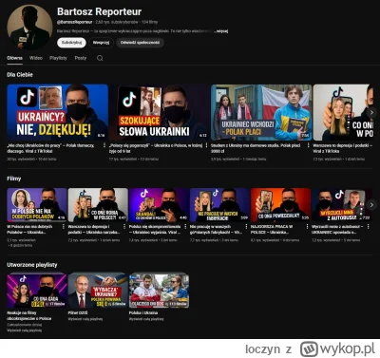Open 'Polska i Ukraina' playlist thumbnail
Viewport: 380px width, 358px height.
coord(159,291)
